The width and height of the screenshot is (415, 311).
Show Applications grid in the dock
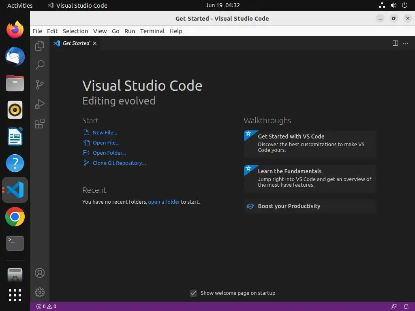[x=15, y=295]
